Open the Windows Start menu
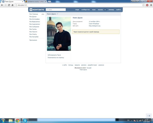The image size is (153, 123). pos(3,120)
